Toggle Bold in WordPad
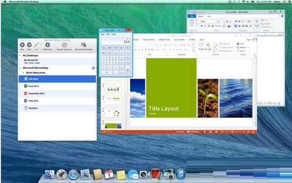The width and height of the screenshot is (292, 183). coord(201,26)
